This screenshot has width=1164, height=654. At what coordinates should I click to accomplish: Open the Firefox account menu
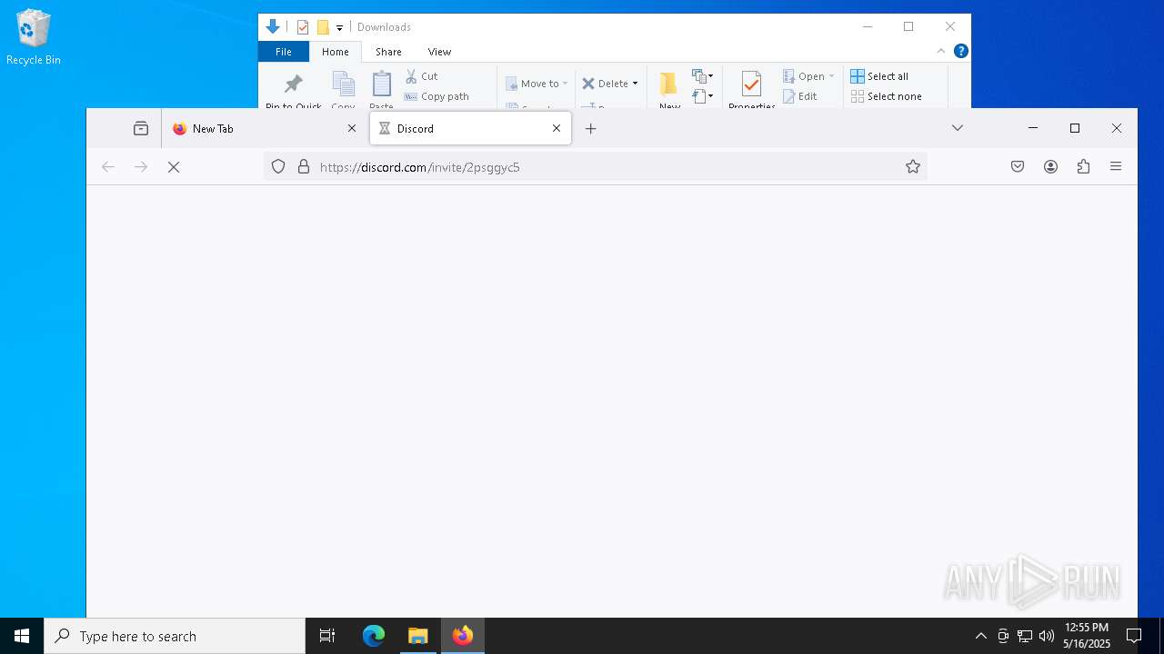tap(1050, 166)
